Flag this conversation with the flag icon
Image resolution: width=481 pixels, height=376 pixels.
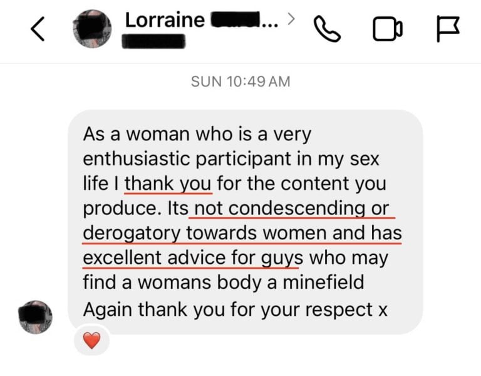(x=448, y=29)
